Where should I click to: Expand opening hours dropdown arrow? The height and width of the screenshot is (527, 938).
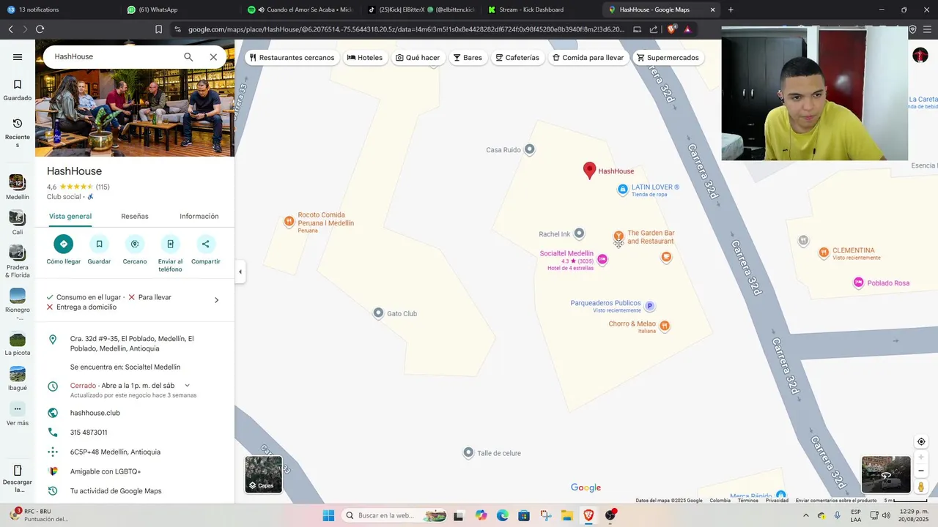(x=187, y=386)
